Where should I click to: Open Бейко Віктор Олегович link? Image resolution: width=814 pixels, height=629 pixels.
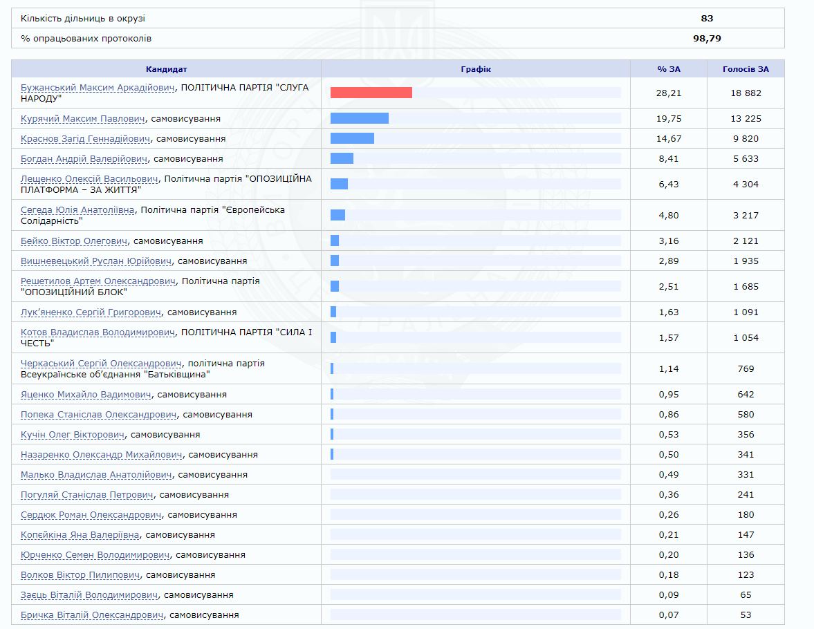click(x=74, y=241)
